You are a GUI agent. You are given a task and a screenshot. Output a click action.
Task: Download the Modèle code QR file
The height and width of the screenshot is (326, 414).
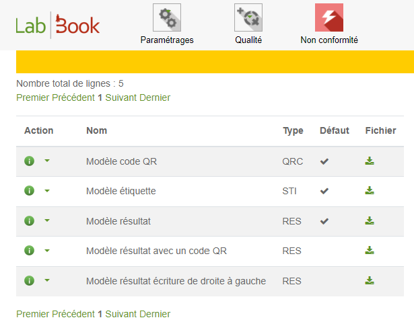[x=369, y=161]
